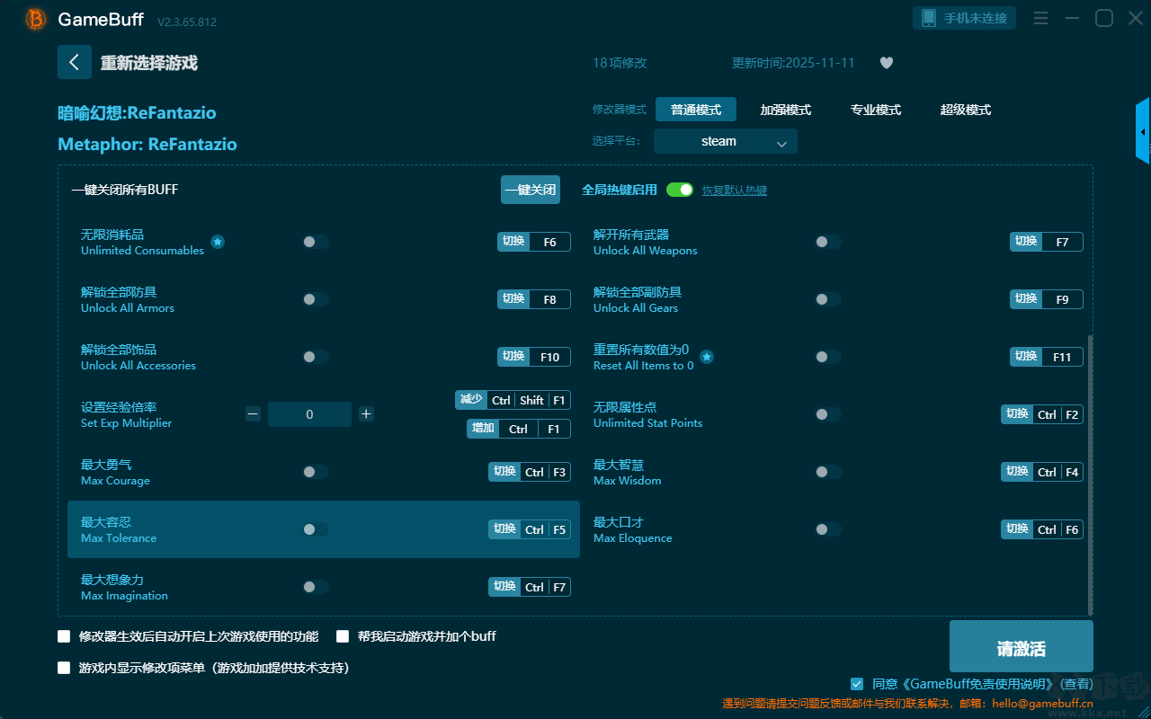This screenshot has width=1151, height=719.
Task: Click the hello@gamebuff.cn email text
Action: tap(1042, 704)
